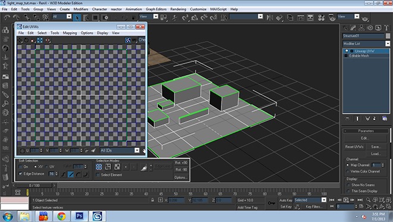Viewport: 393px width, 222px height.
Task: Open Key Mode toggle key icon
Action: click(271, 203)
